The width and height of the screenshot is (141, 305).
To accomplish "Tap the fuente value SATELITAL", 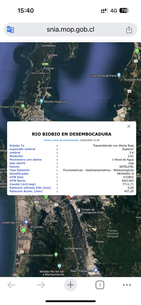I will (126, 166).
